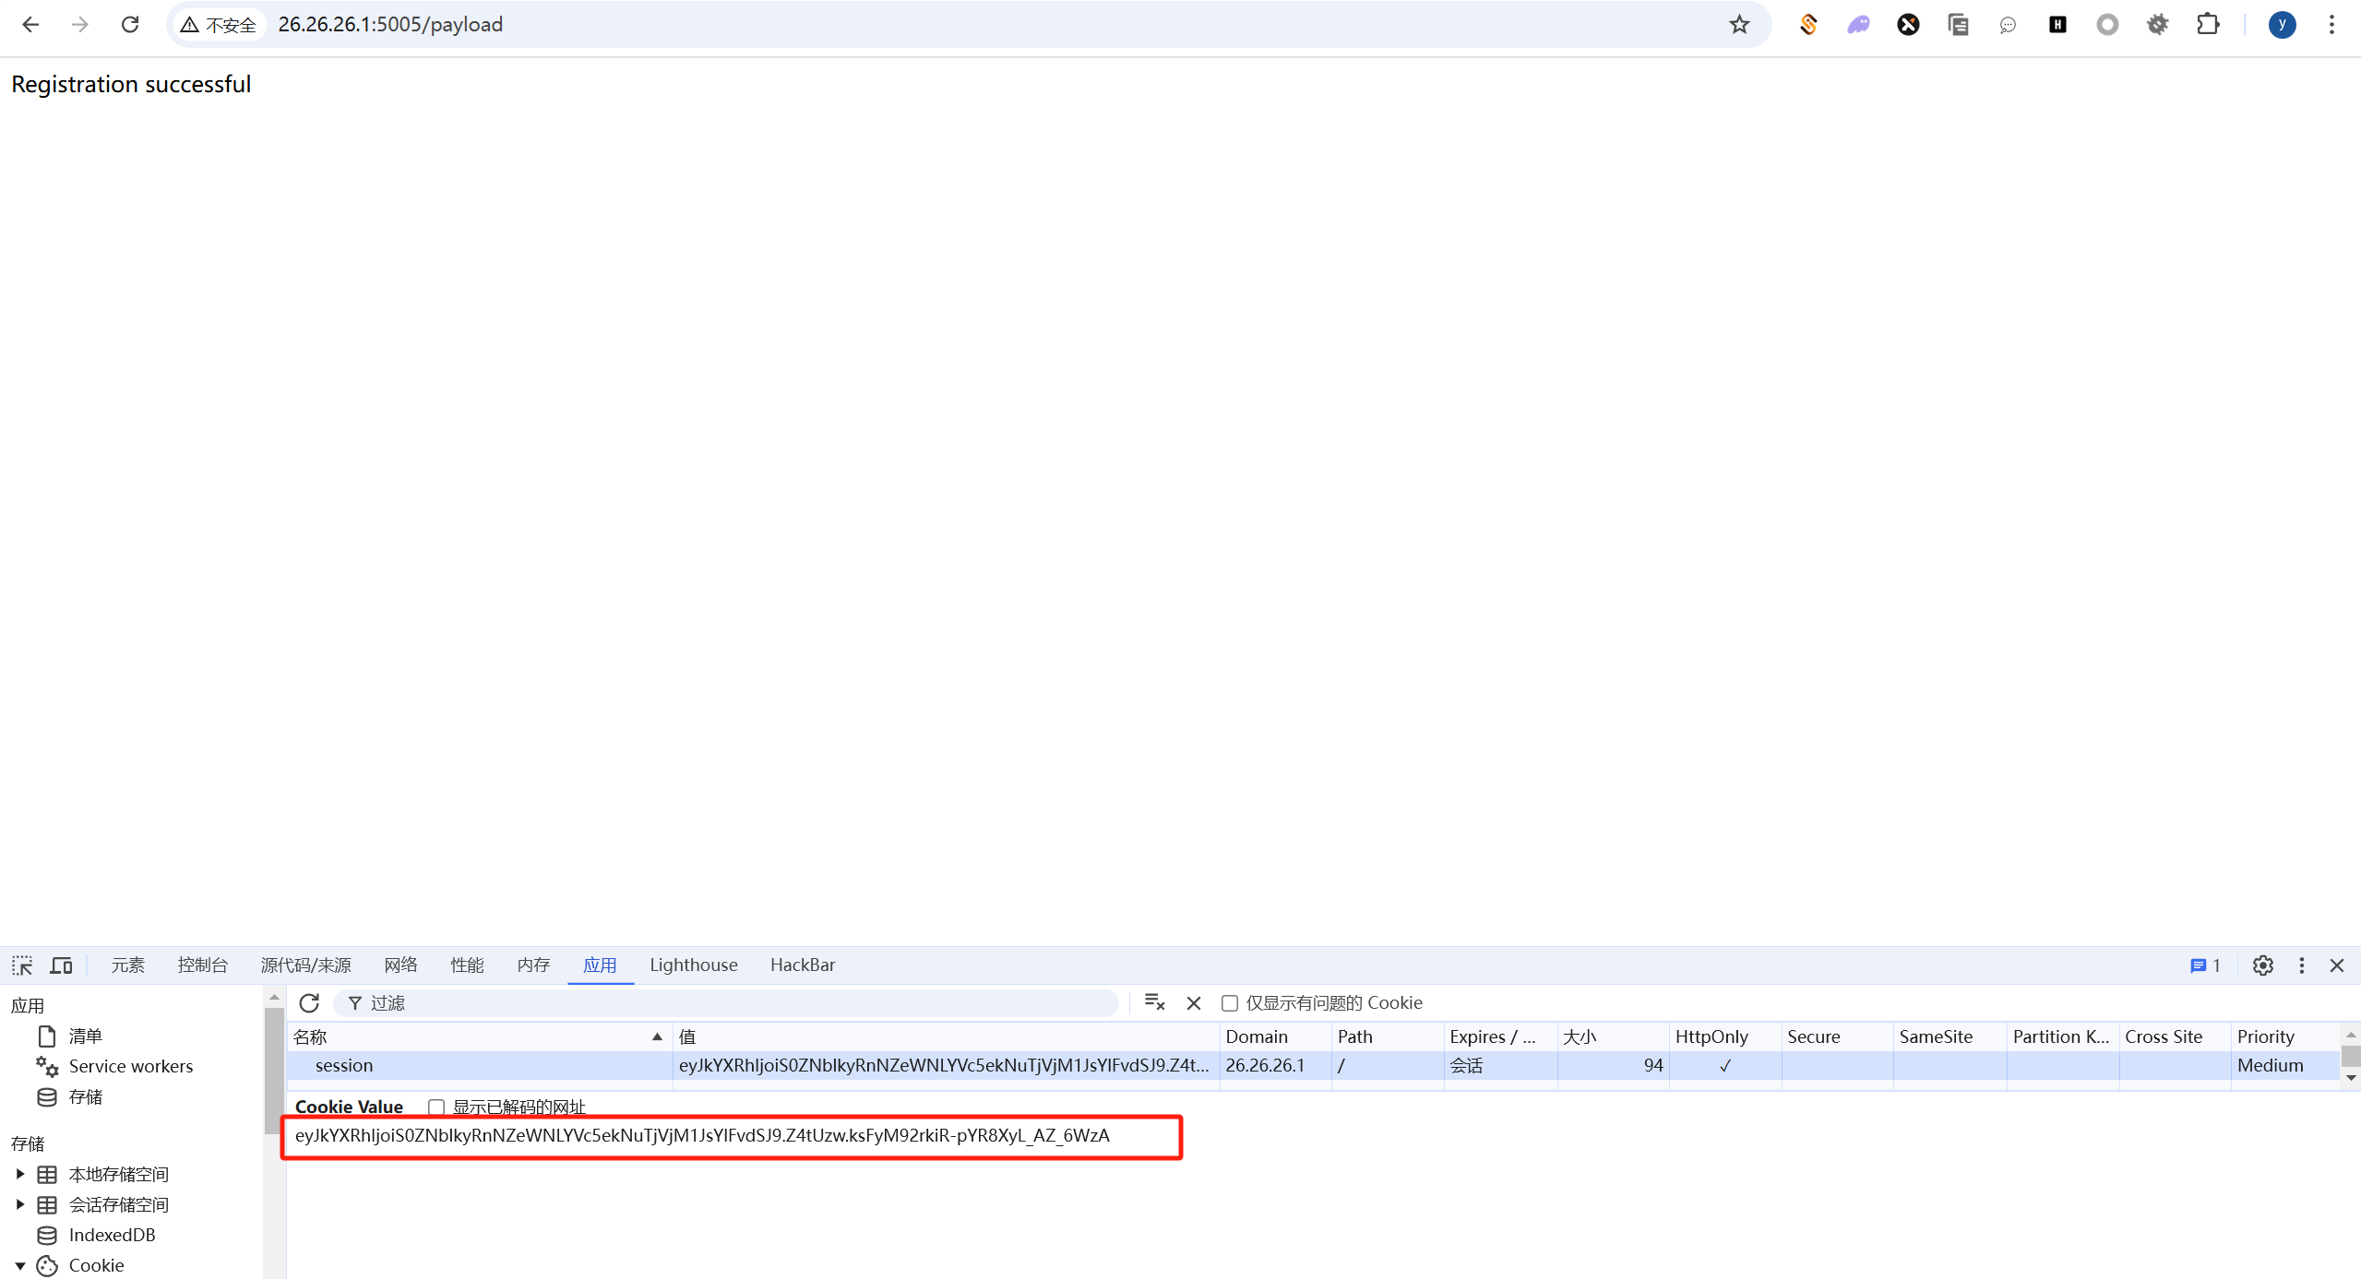The image size is (2361, 1279).
Task: Expand the session storage tree item
Action: point(20,1204)
